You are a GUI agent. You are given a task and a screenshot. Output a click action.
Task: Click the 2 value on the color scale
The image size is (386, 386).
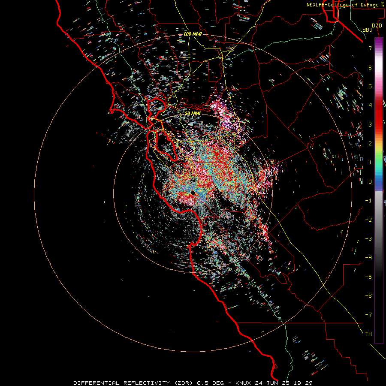[370, 144]
